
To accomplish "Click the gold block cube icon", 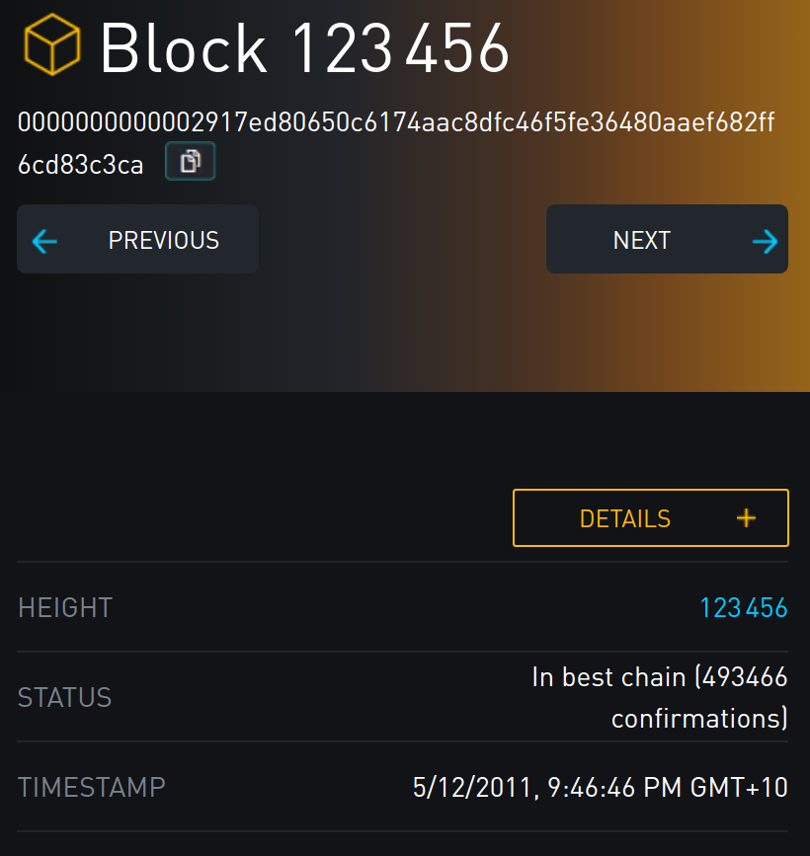I will coord(50,44).
